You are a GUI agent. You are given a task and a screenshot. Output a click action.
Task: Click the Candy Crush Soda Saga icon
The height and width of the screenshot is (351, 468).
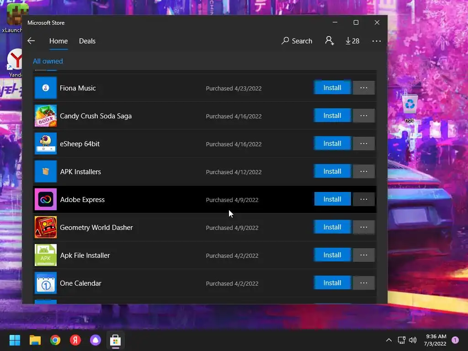[46, 116]
